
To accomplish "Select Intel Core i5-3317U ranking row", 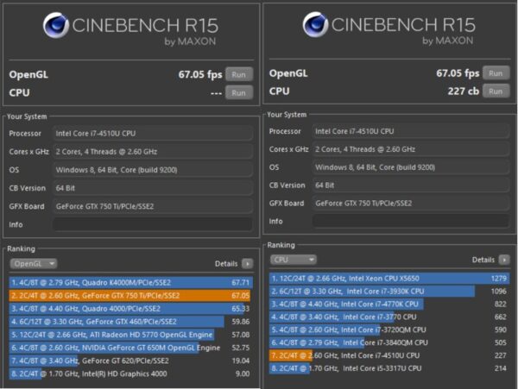I will pyautogui.click(x=389, y=368).
